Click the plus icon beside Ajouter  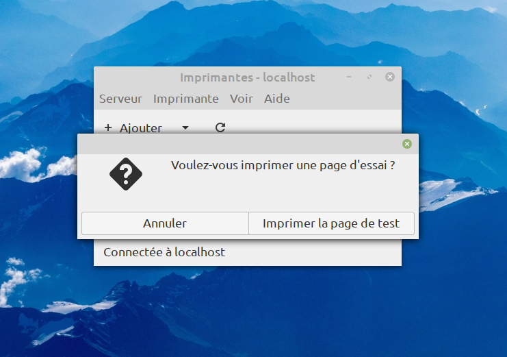[x=107, y=127]
